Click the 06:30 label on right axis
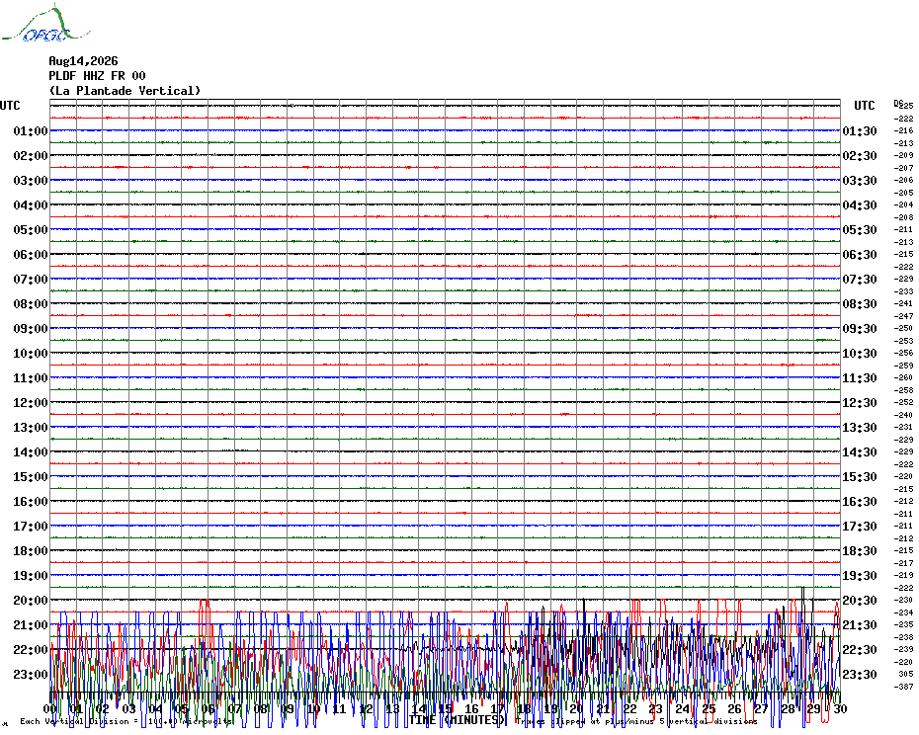919x735 pixels. click(x=860, y=254)
